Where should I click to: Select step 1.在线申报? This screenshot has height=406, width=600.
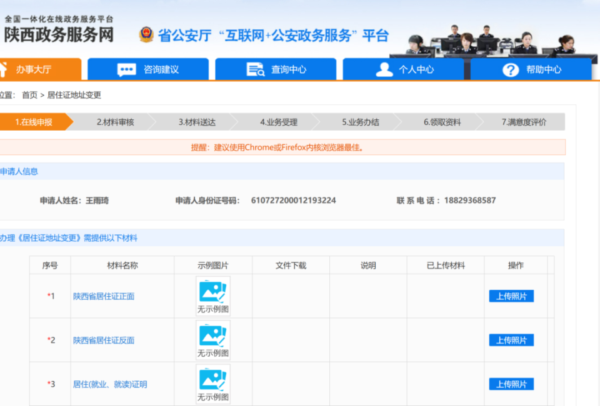point(36,122)
